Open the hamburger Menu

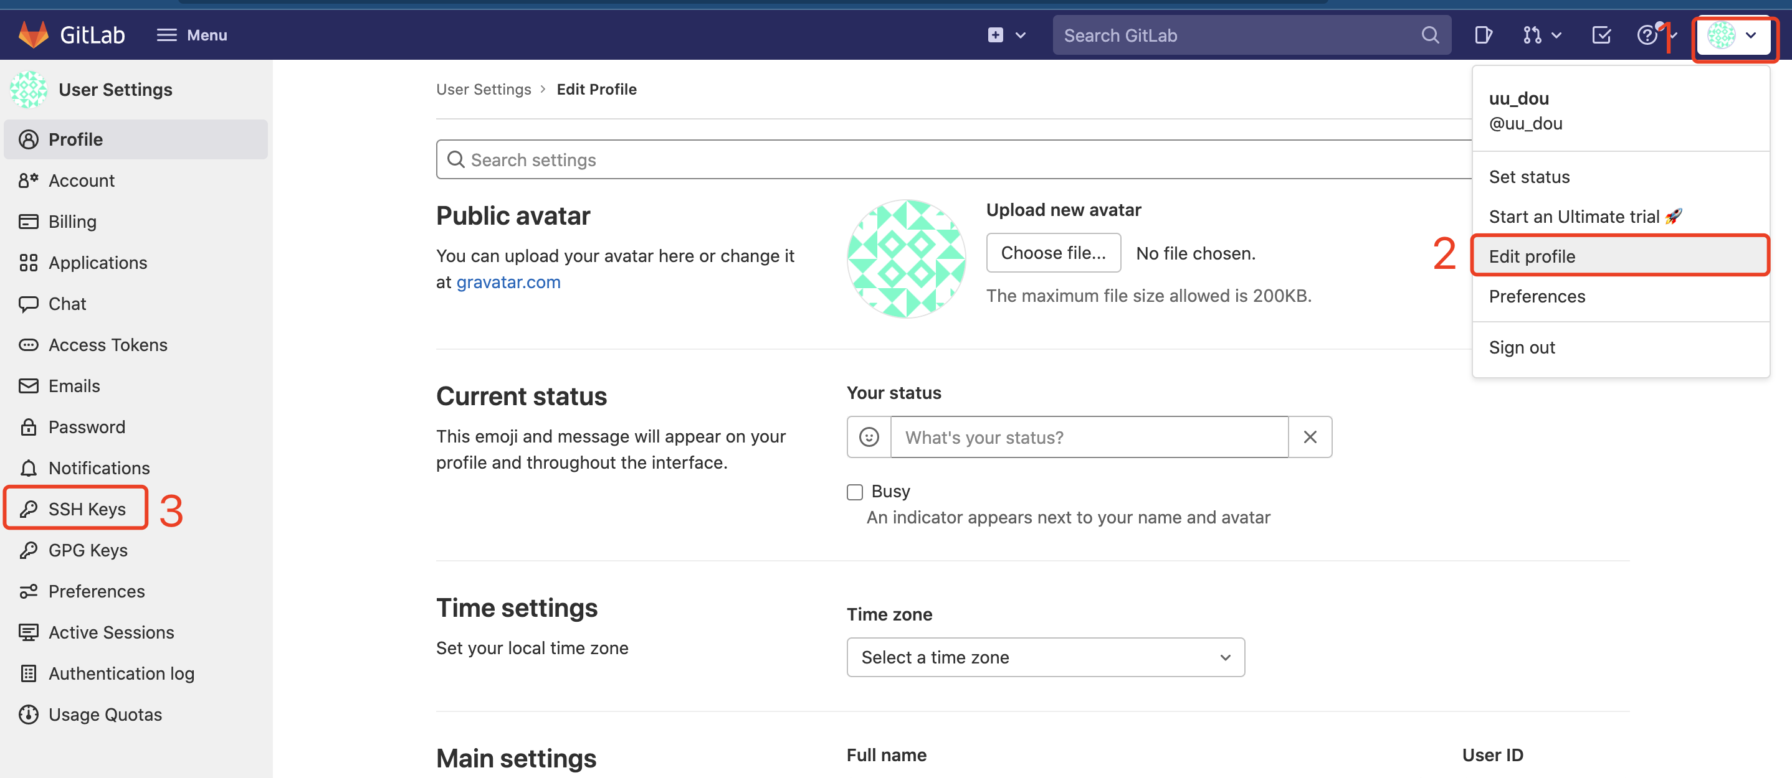click(191, 35)
